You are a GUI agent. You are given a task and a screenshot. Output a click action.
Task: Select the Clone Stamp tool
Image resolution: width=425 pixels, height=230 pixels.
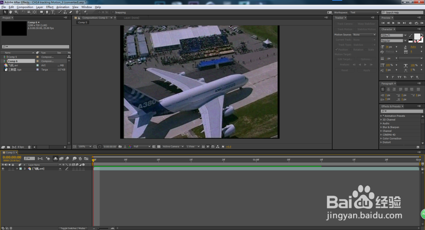[x=65, y=12]
